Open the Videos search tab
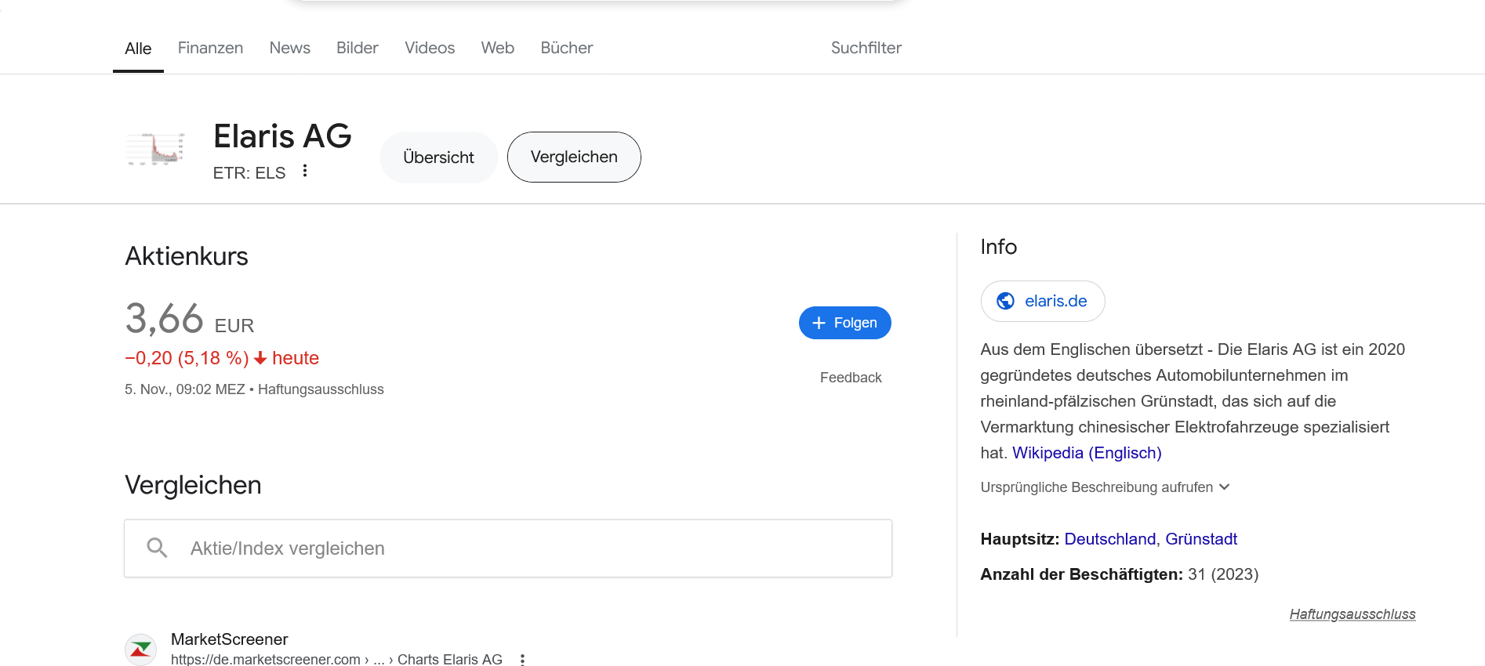The image size is (1485, 666). [x=429, y=48]
